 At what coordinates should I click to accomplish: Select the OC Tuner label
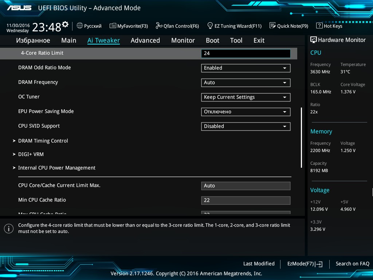coord(29,97)
